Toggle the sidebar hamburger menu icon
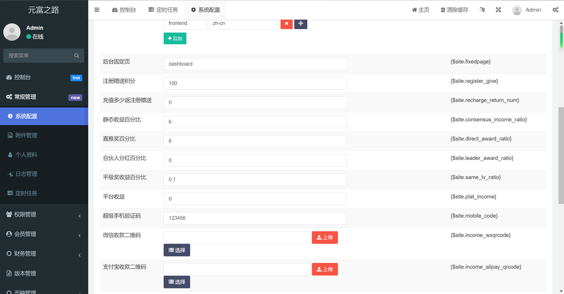Screen dimensions: 564x294 click(97, 10)
